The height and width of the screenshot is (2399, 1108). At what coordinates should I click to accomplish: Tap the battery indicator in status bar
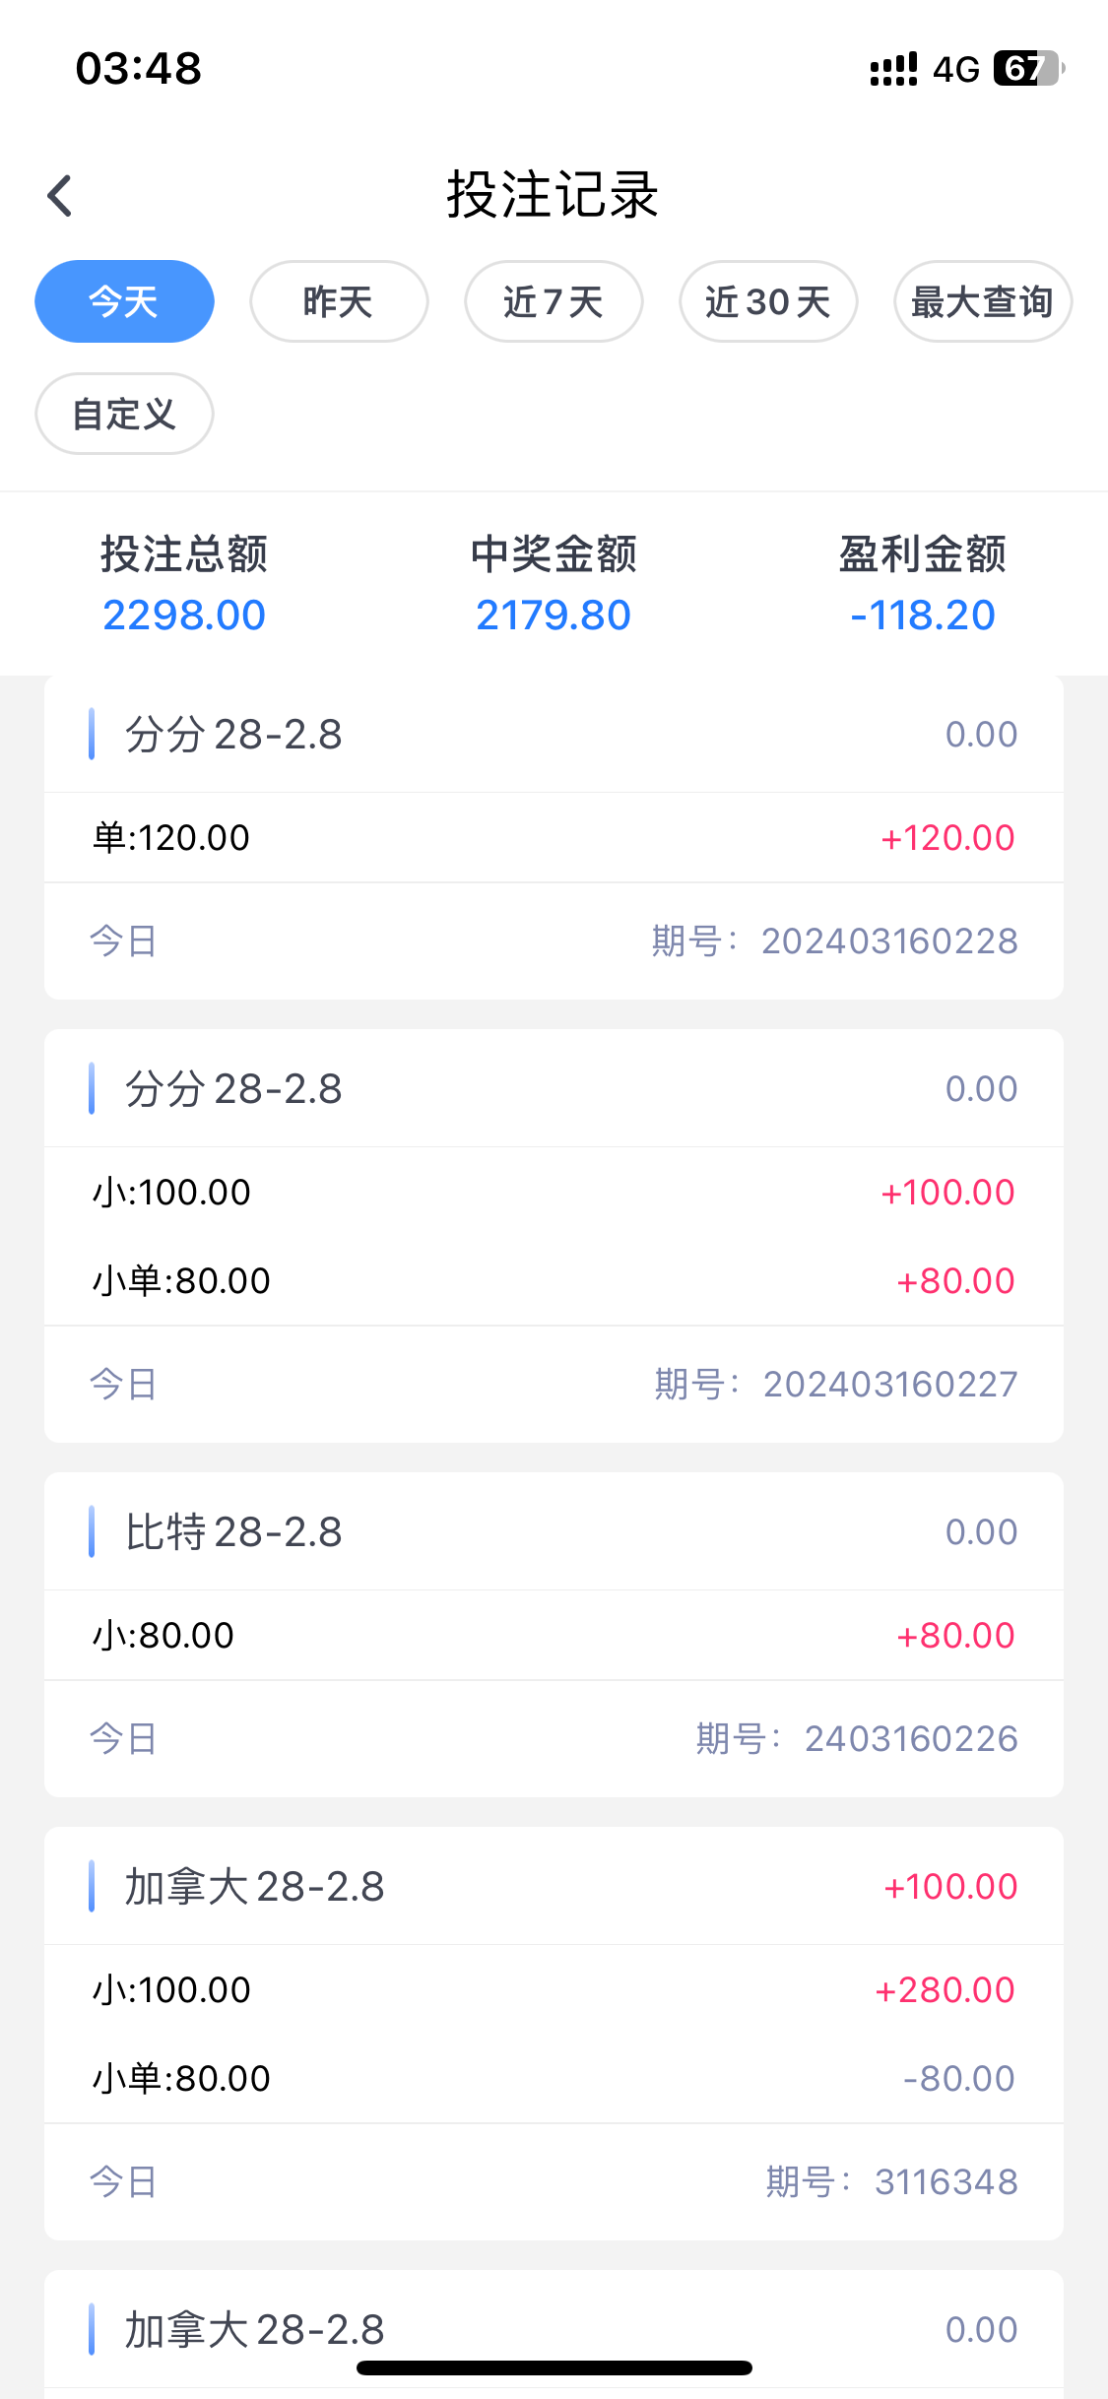1028,69
